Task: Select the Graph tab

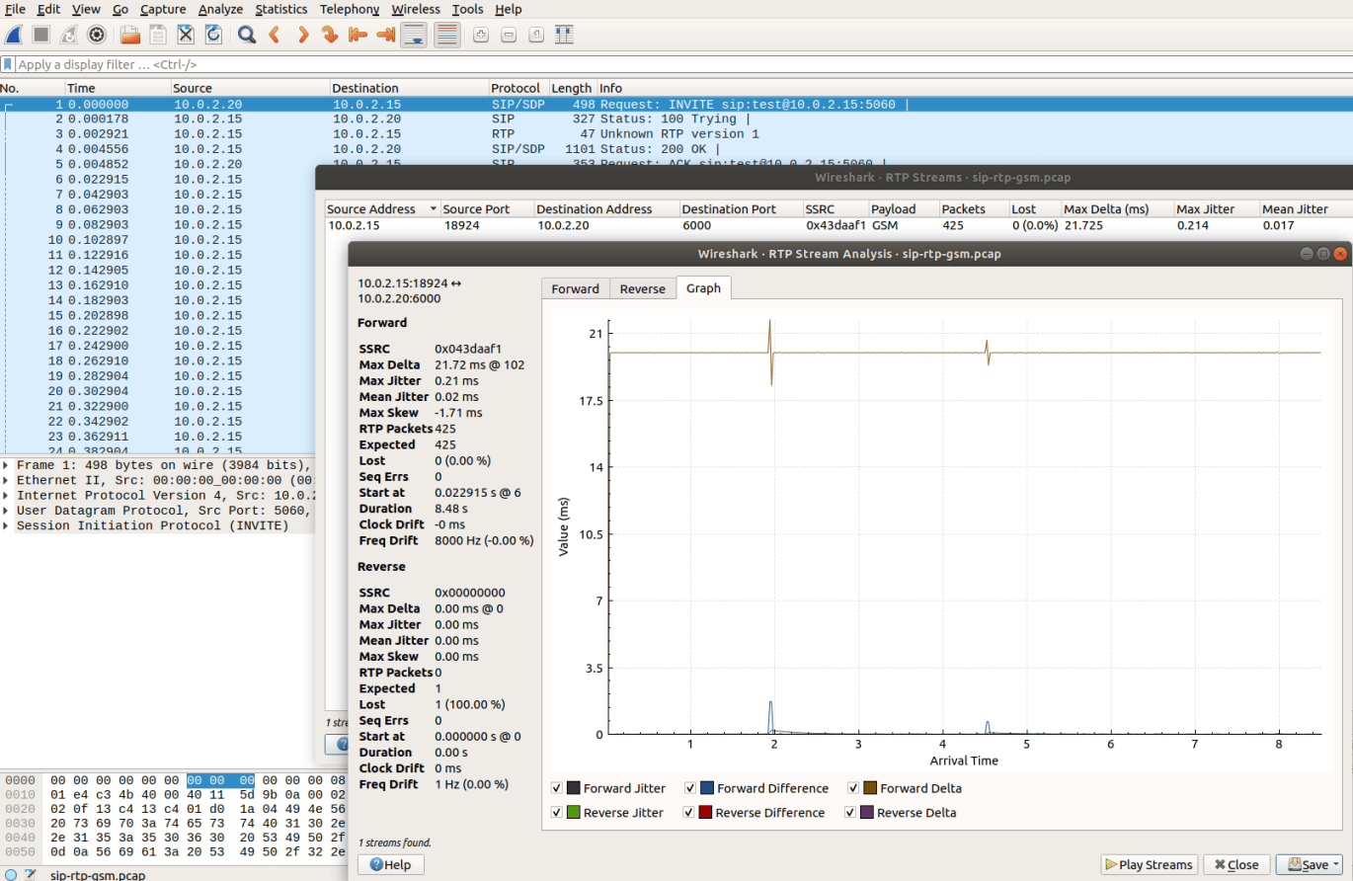Action: point(703,288)
